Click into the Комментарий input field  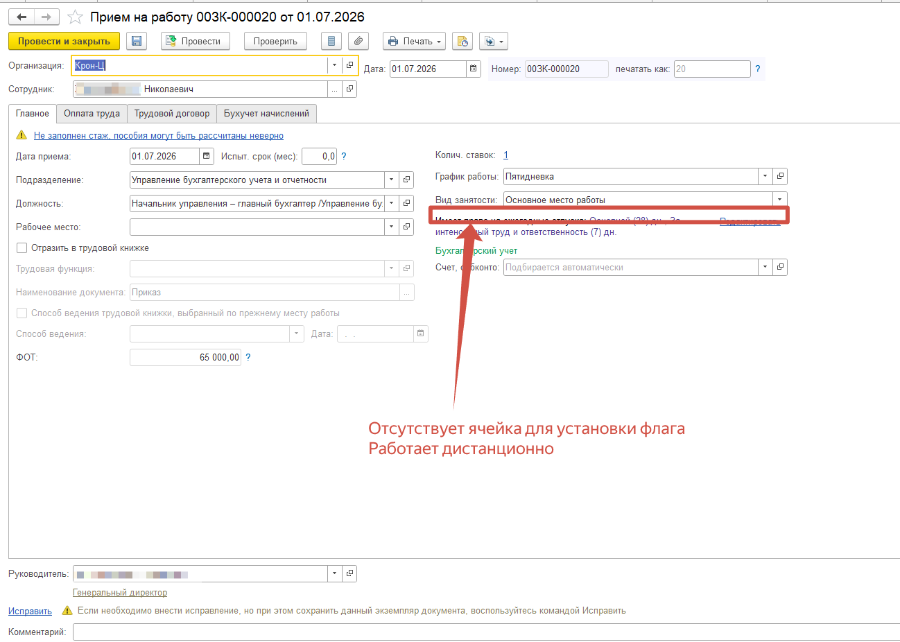click(x=486, y=632)
